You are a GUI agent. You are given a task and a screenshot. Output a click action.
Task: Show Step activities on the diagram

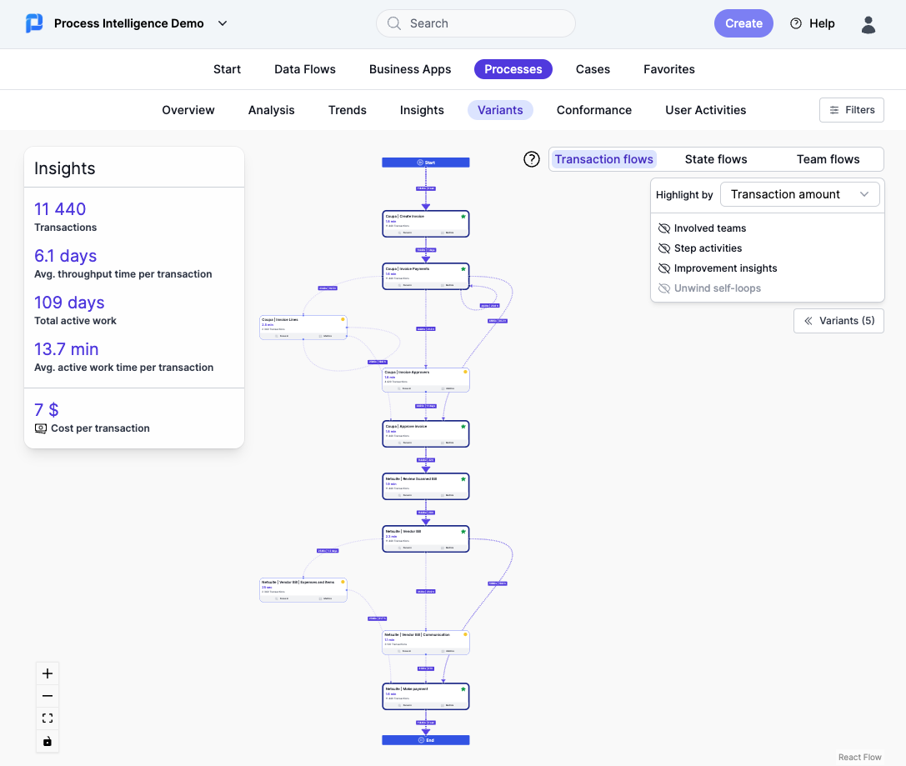[664, 248]
